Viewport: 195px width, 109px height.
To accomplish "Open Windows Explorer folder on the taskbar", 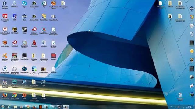I will click(15, 107).
